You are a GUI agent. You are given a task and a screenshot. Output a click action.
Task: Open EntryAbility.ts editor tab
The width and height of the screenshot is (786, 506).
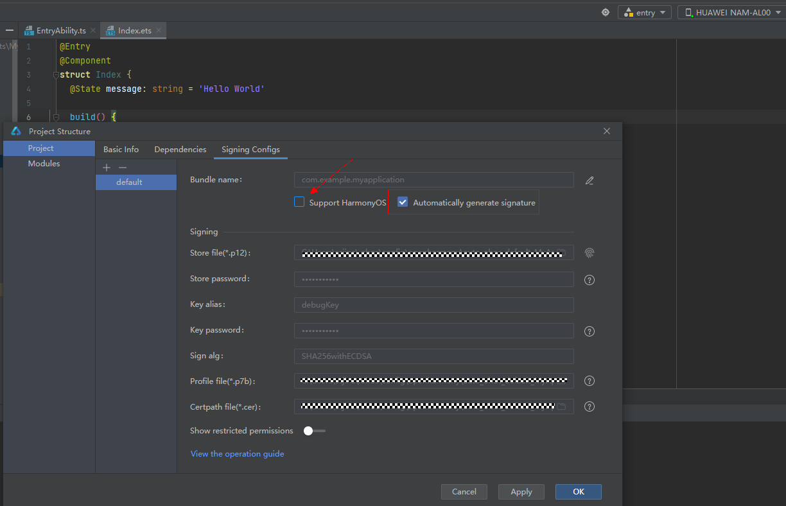tap(61, 30)
